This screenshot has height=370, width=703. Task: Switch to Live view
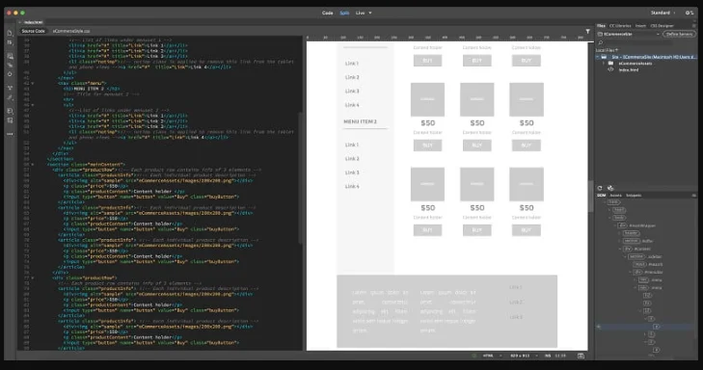tap(360, 13)
